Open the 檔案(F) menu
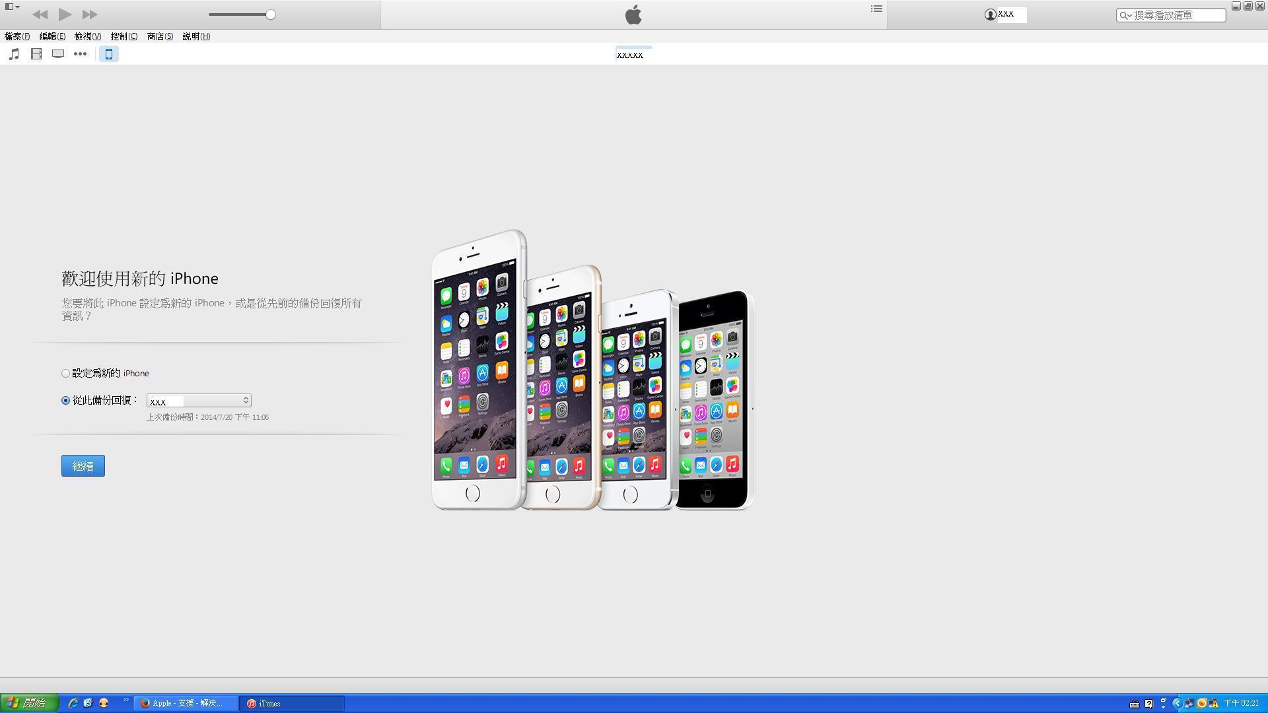1268x713 pixels. (17, 36)
